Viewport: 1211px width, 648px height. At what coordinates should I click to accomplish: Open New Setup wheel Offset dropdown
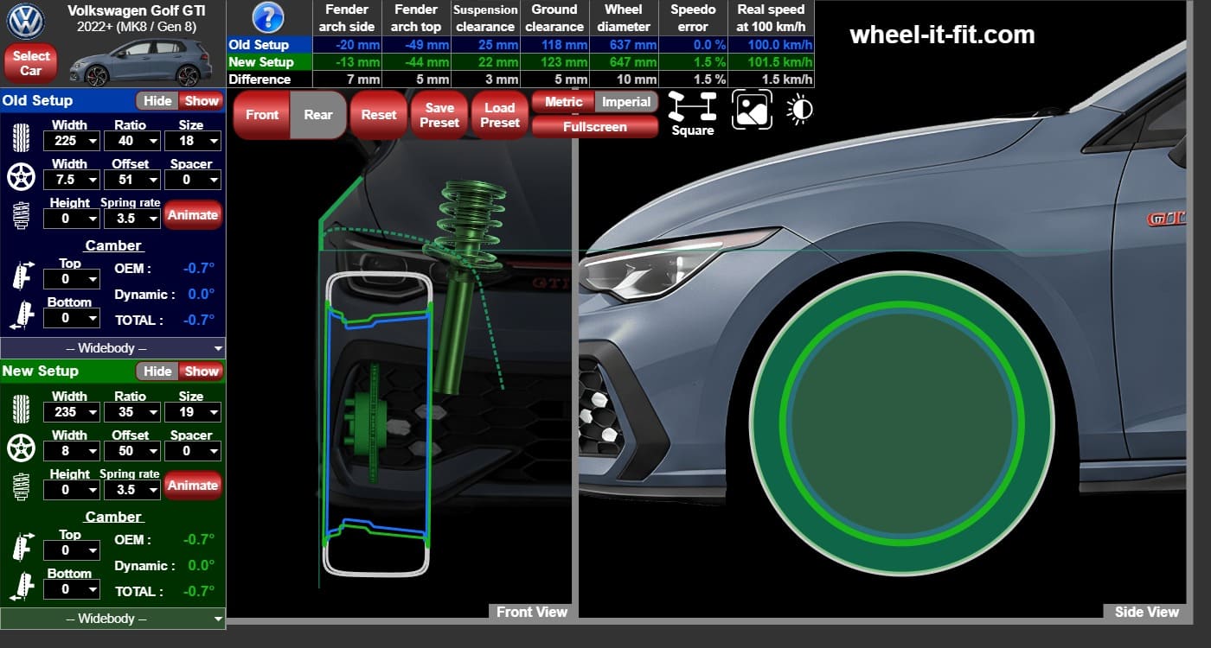130,451
